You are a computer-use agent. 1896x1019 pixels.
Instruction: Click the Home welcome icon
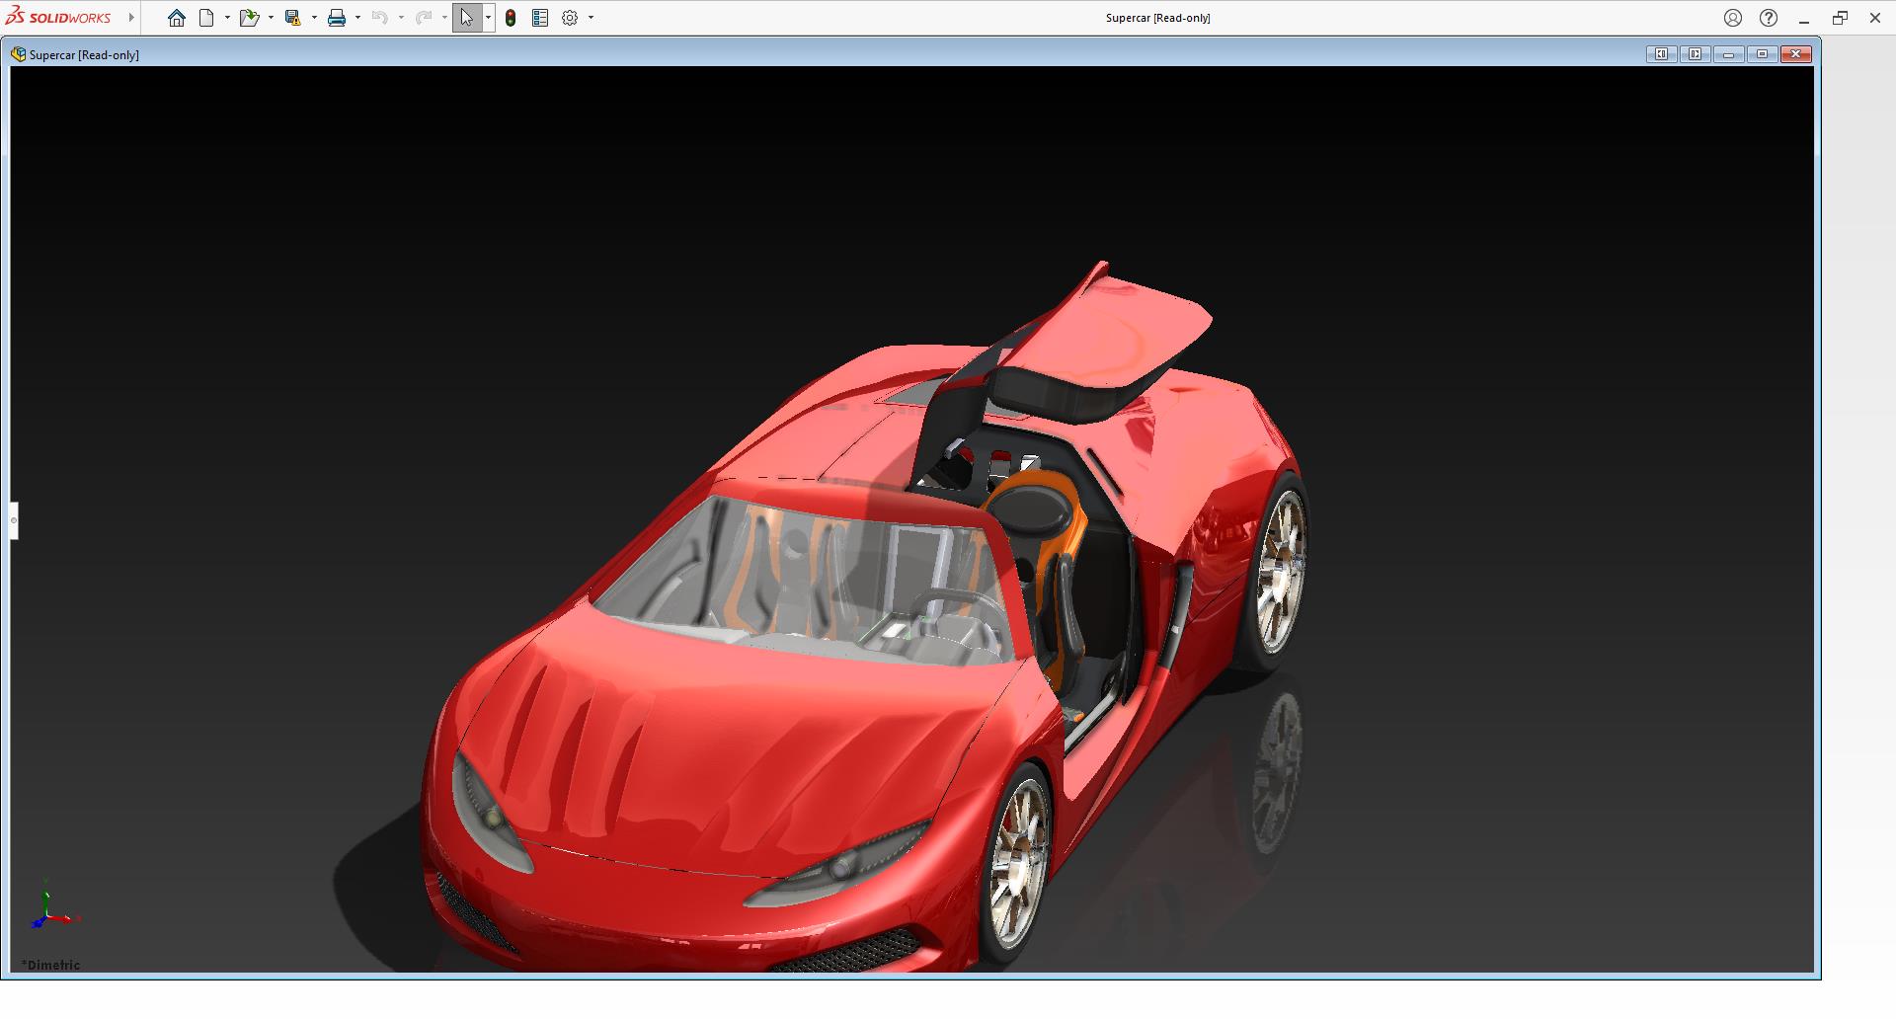(177, 18)
